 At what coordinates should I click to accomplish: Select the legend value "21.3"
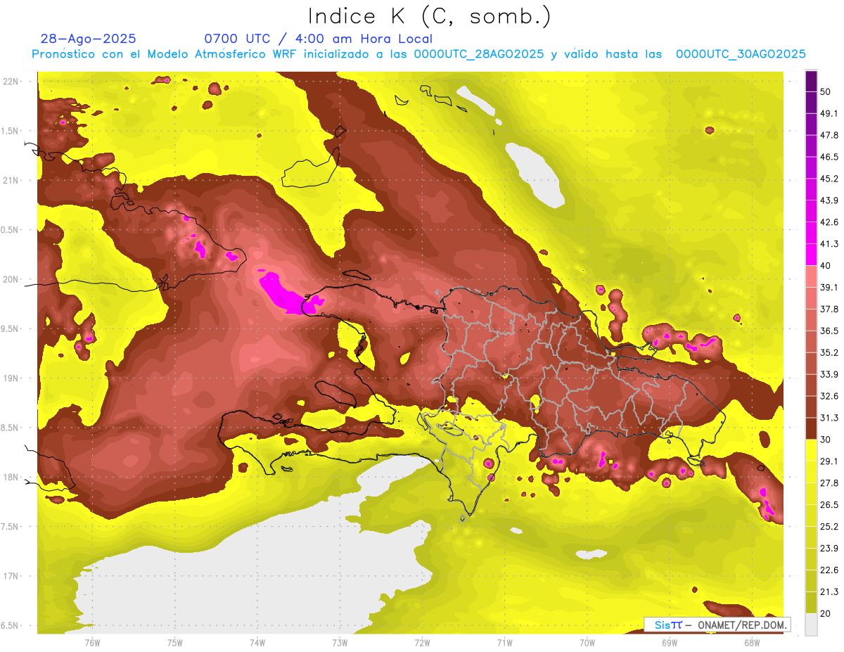tap(829, 592)
